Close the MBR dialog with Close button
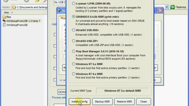Screen dimensions: 189x106 click(144, 102)
